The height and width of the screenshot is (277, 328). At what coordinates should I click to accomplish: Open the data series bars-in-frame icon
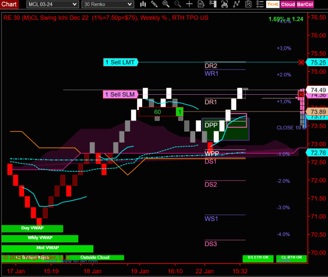(225, 4)
